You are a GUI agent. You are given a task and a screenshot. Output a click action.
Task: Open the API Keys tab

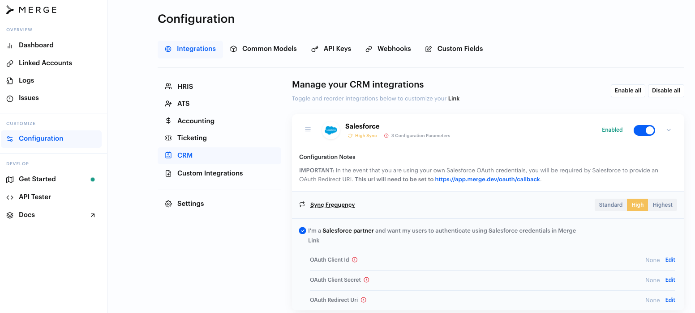pos(331,49)
